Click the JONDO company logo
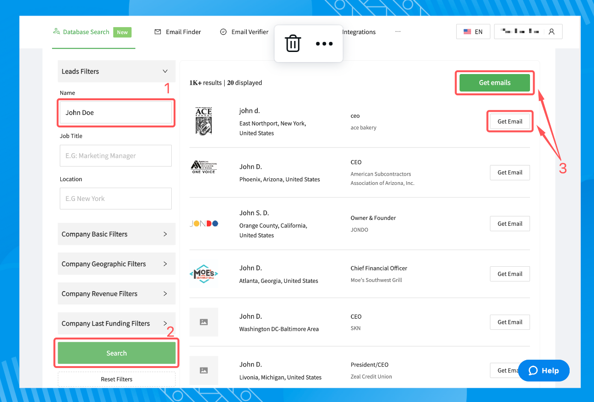 coord(204,224)
